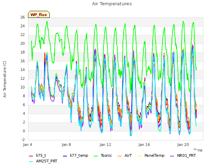The image size is (224, 168).
Task: Select the li77_temp legend label
Action: [79, 155]
